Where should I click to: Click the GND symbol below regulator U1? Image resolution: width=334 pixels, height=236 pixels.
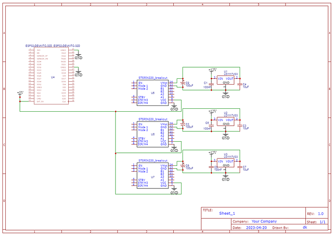(226, 95)
